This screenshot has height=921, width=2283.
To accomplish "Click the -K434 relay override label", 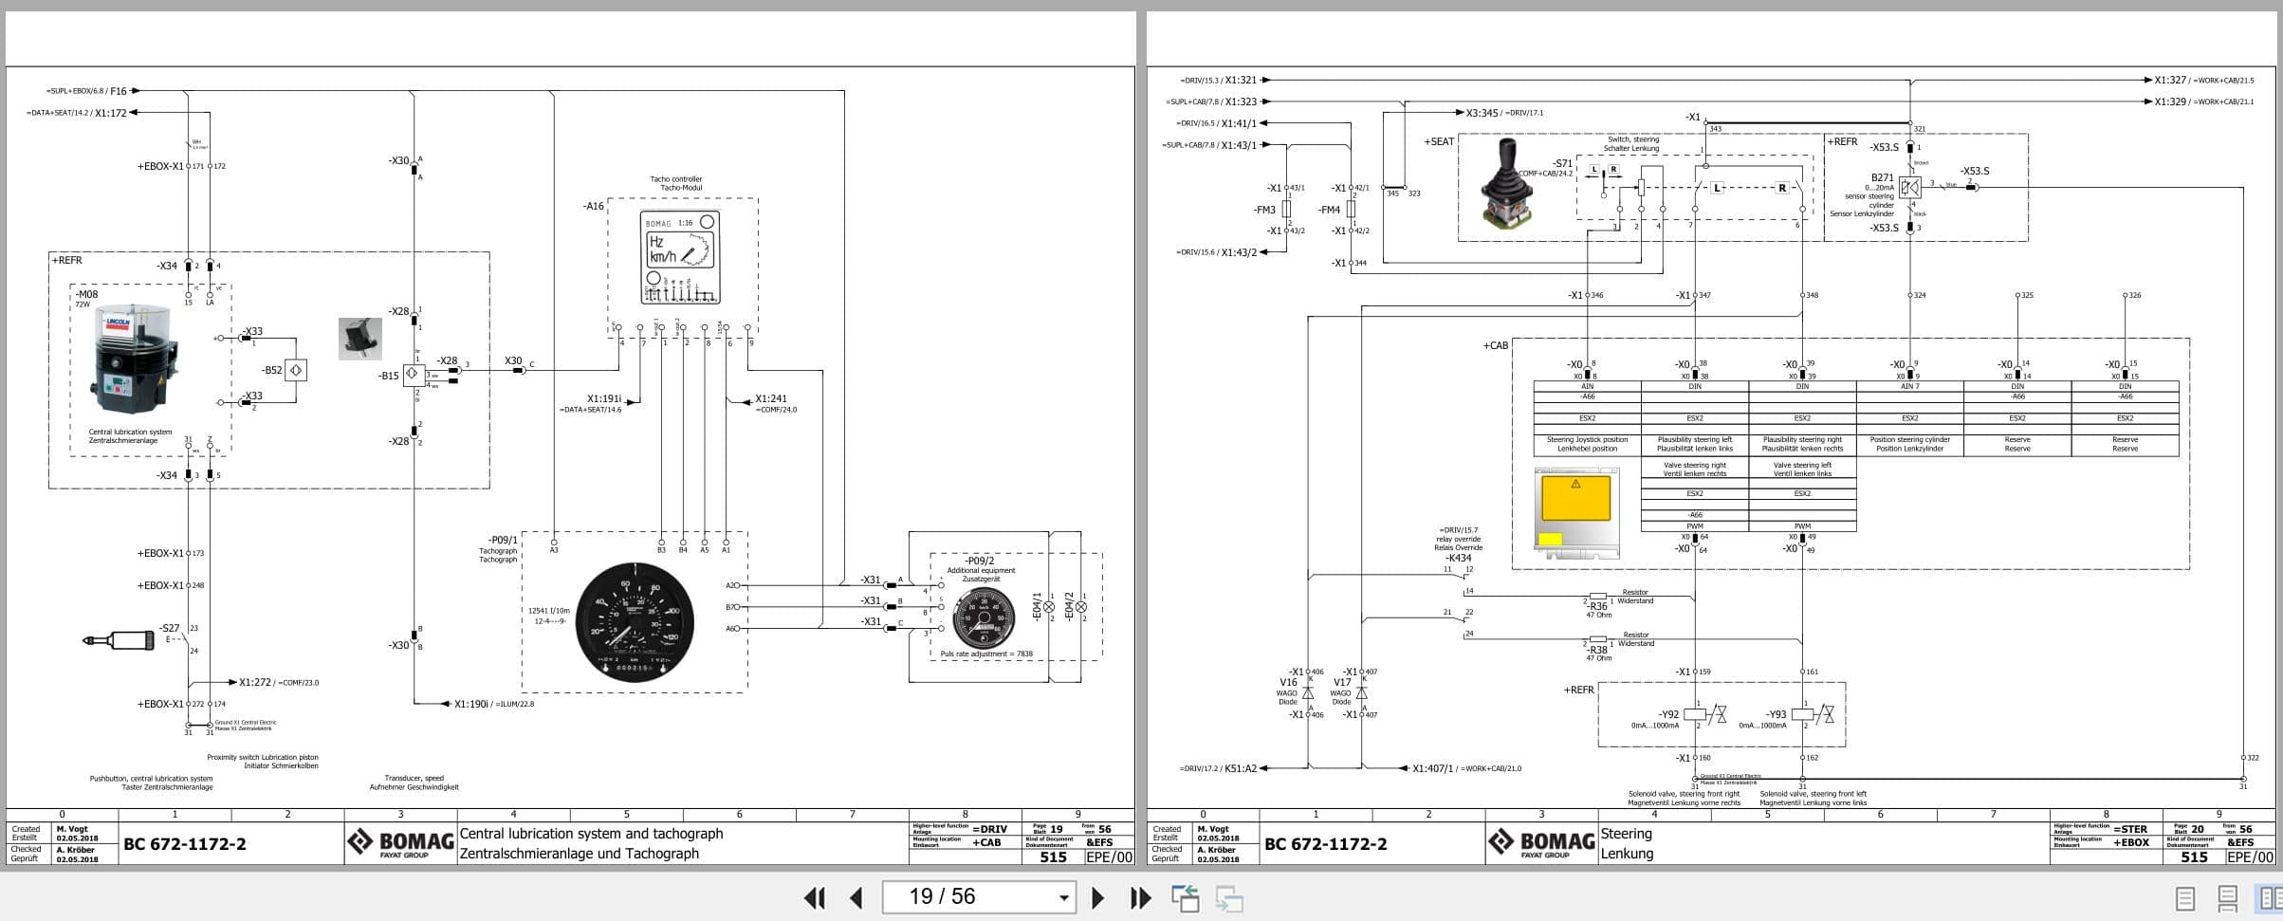I will pyautogui.click(x=1458, y=558).
